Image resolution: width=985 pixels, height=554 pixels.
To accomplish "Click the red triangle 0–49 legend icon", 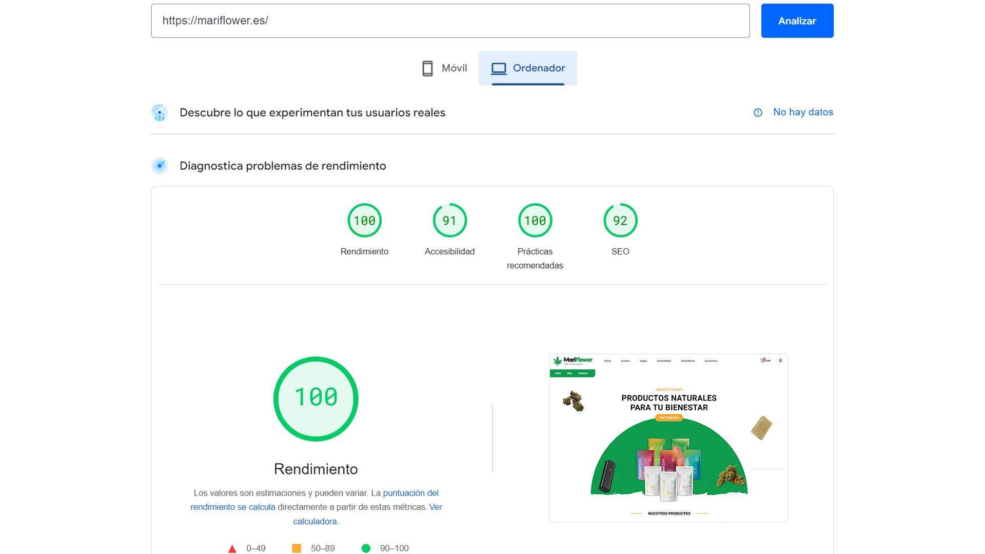I will (x=232, y=548).
